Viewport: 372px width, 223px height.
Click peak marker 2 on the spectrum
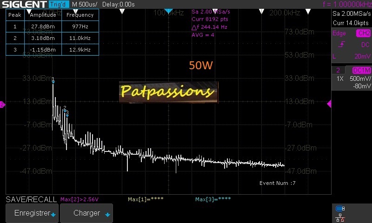65,109
